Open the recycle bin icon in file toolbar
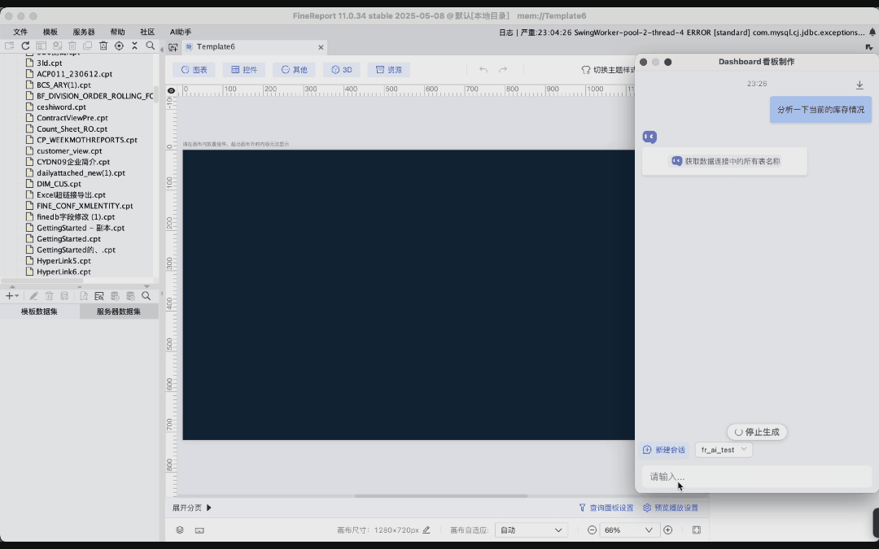 click(x=103, y=46)
